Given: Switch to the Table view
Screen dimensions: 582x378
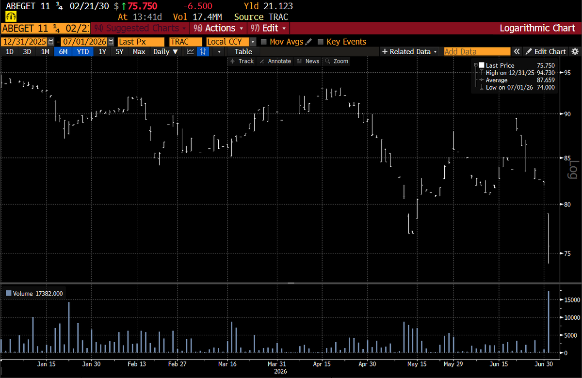Looking at the screenshot, I should (x=243, y=51).
